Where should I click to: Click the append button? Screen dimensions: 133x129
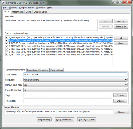(x=121, y=21)
